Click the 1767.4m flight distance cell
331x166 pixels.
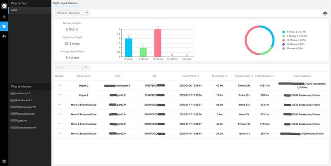(x=265, y=124)
